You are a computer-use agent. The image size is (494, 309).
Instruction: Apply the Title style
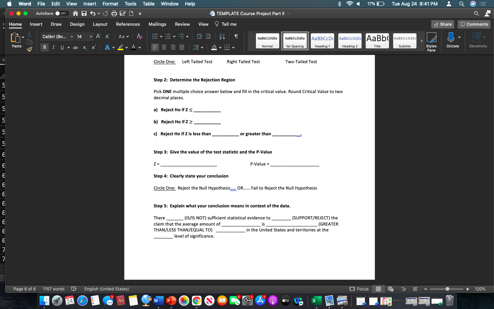click(377, 41)
